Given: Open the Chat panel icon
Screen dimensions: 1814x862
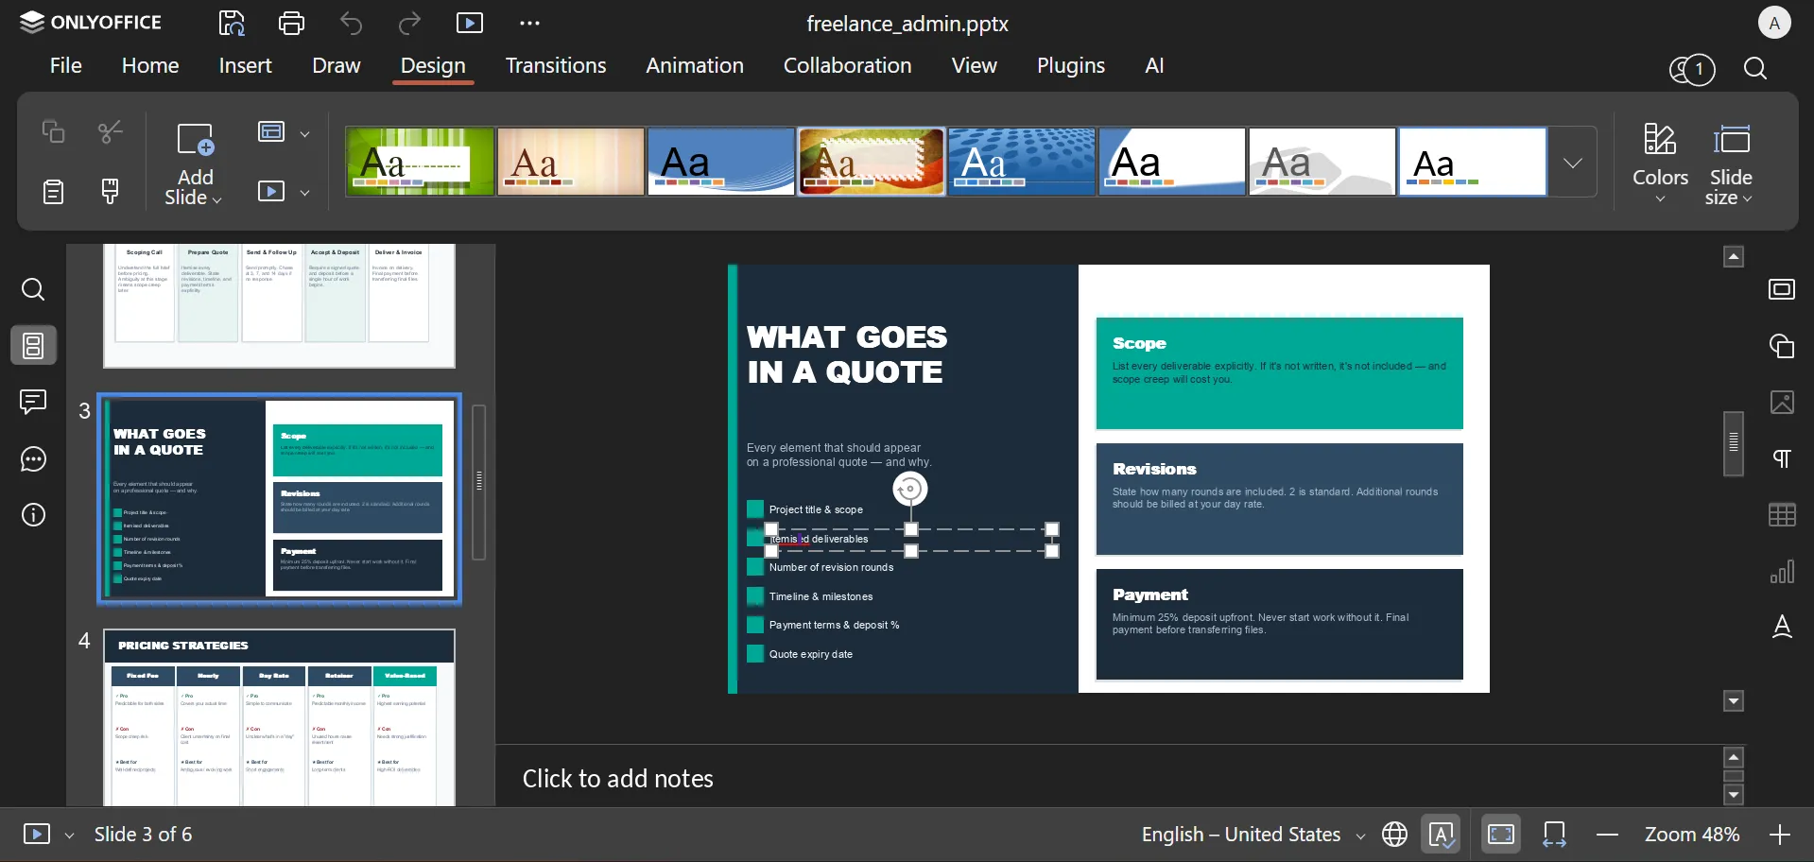Looking at the screenshot, I should [33, 459].
